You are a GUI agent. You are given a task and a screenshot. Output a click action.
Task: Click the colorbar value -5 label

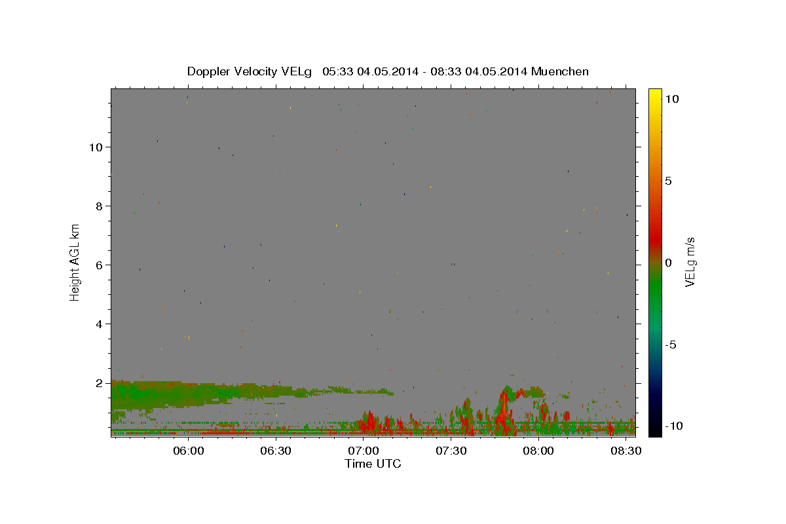670,345
